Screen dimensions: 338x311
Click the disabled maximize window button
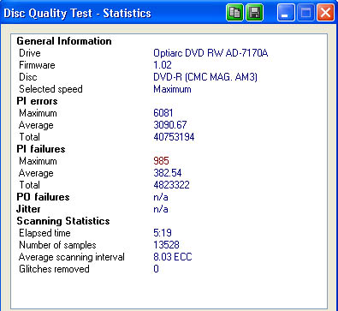(305, 13)
